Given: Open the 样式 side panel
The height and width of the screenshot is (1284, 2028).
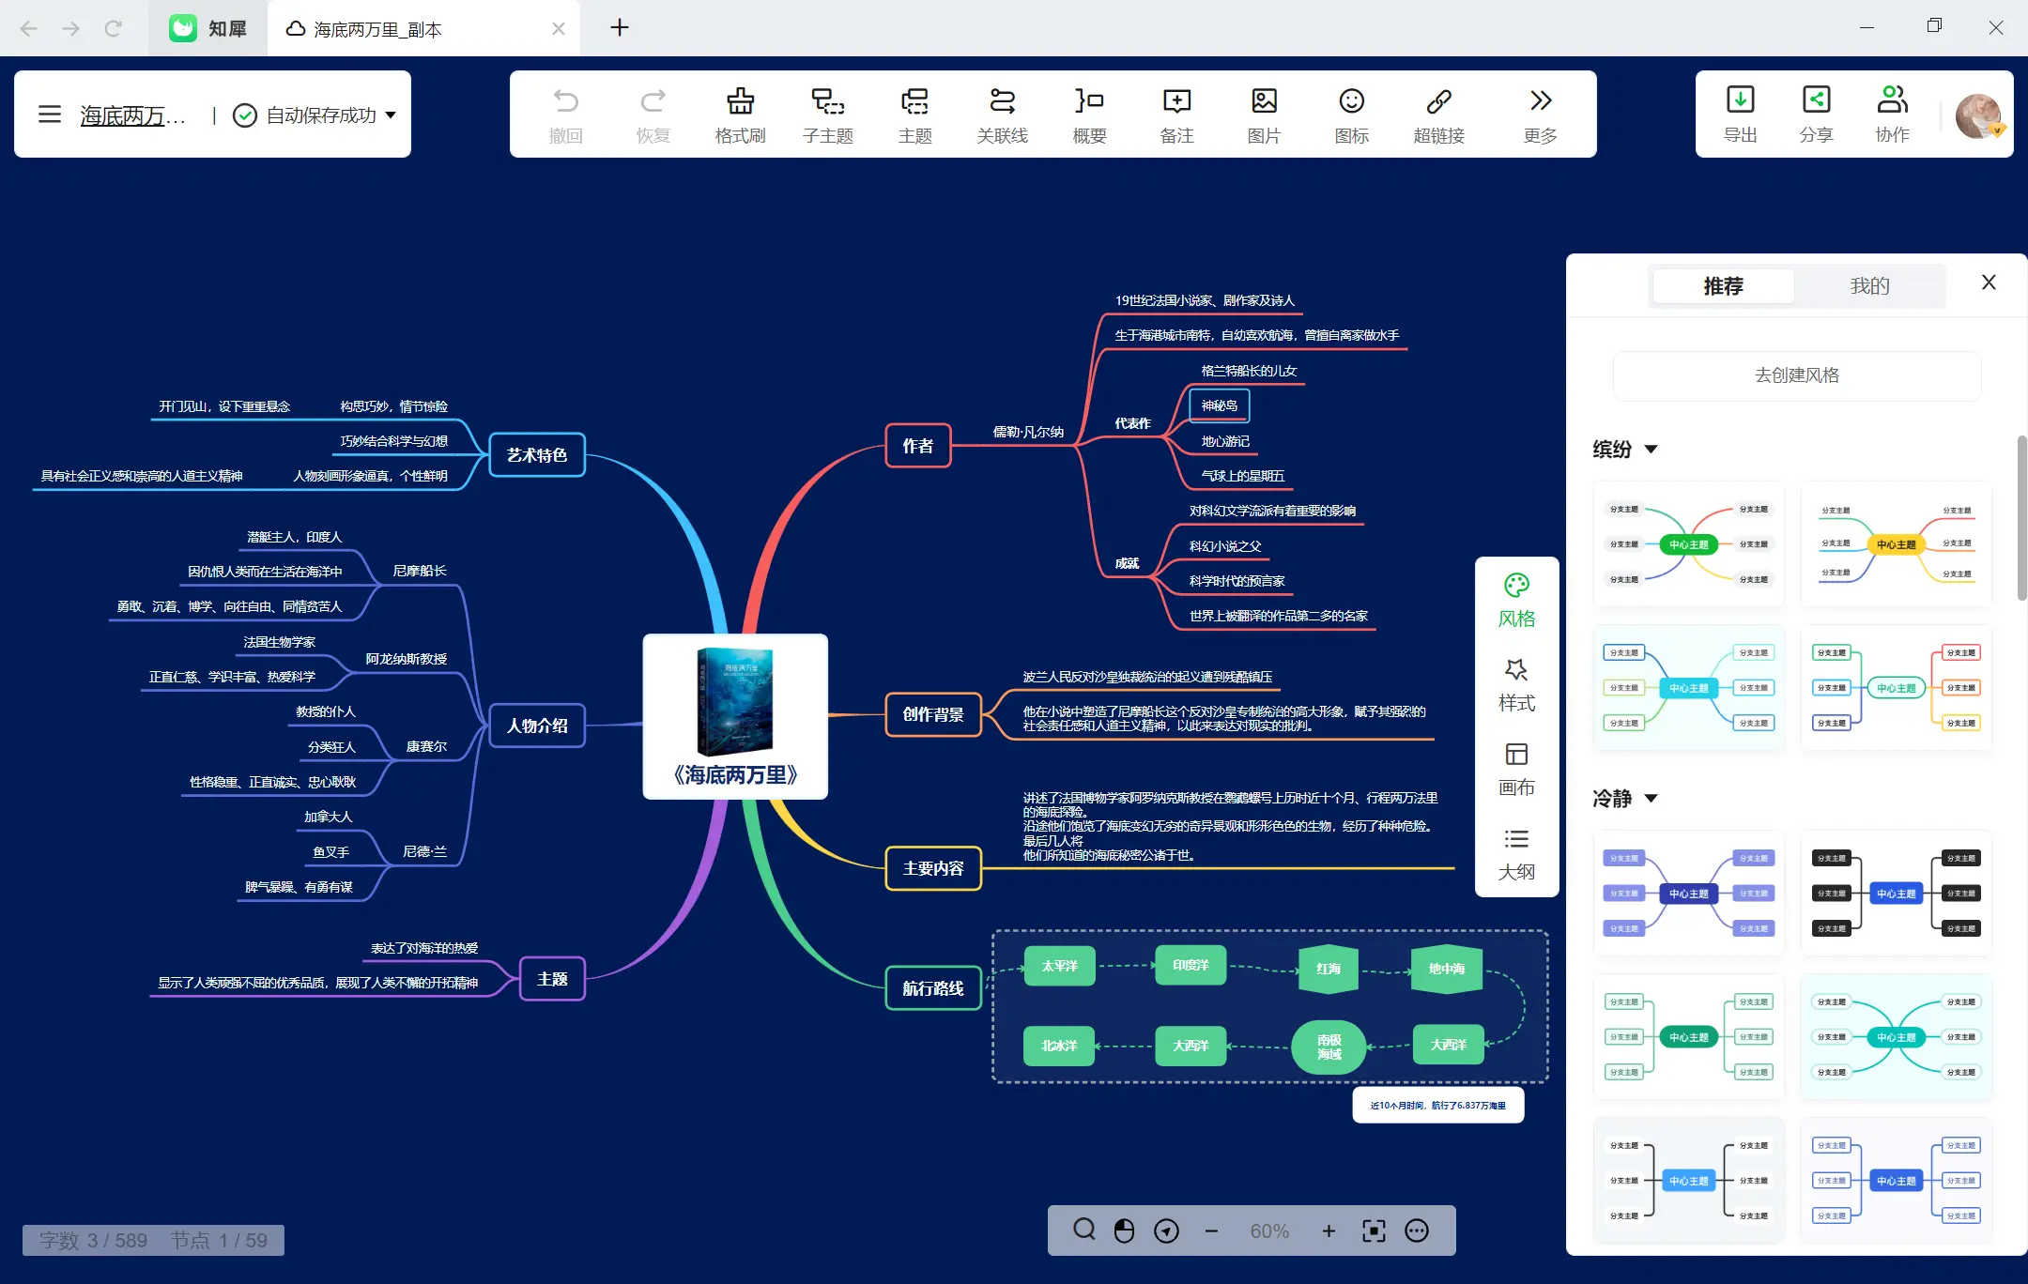Looking at the screenshot, I should (x=1516, y=685).
